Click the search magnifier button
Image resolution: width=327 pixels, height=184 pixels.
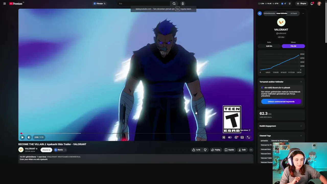174,4
